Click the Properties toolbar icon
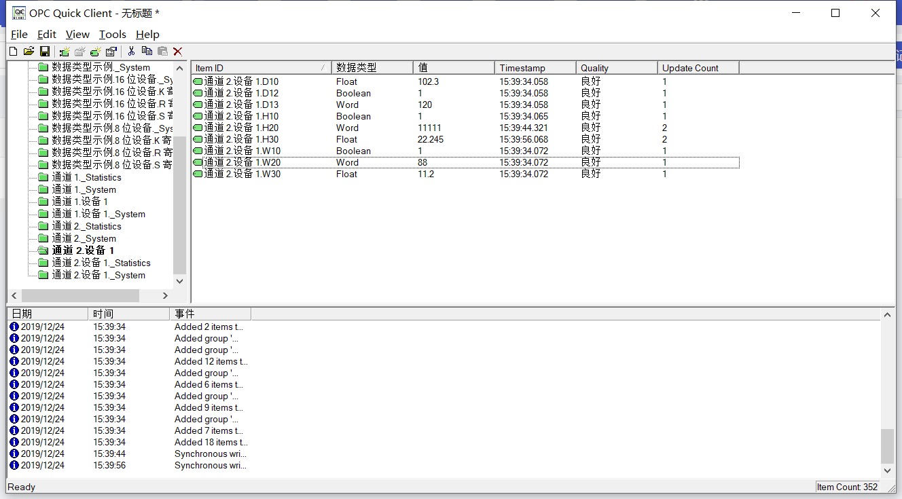This screenshot has height=499, width=902. pyautogui.click(x=111, y=52)
